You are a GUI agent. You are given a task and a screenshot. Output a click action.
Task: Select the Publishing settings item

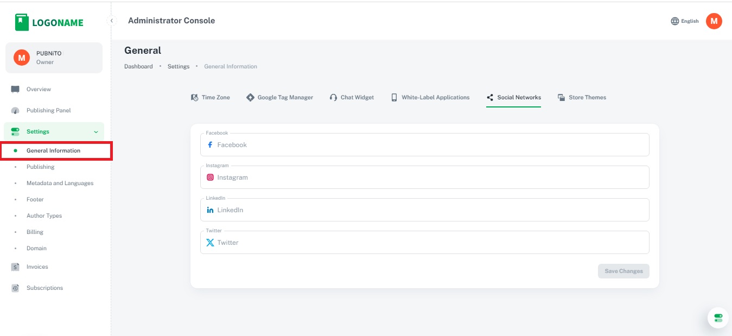click(40, 167)
